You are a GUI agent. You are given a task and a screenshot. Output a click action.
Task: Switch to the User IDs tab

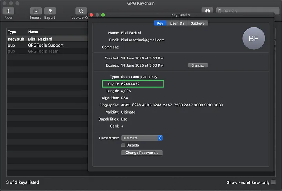[177, 23]
